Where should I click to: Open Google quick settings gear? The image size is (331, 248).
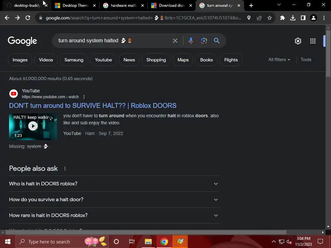(x=298, y=41)
